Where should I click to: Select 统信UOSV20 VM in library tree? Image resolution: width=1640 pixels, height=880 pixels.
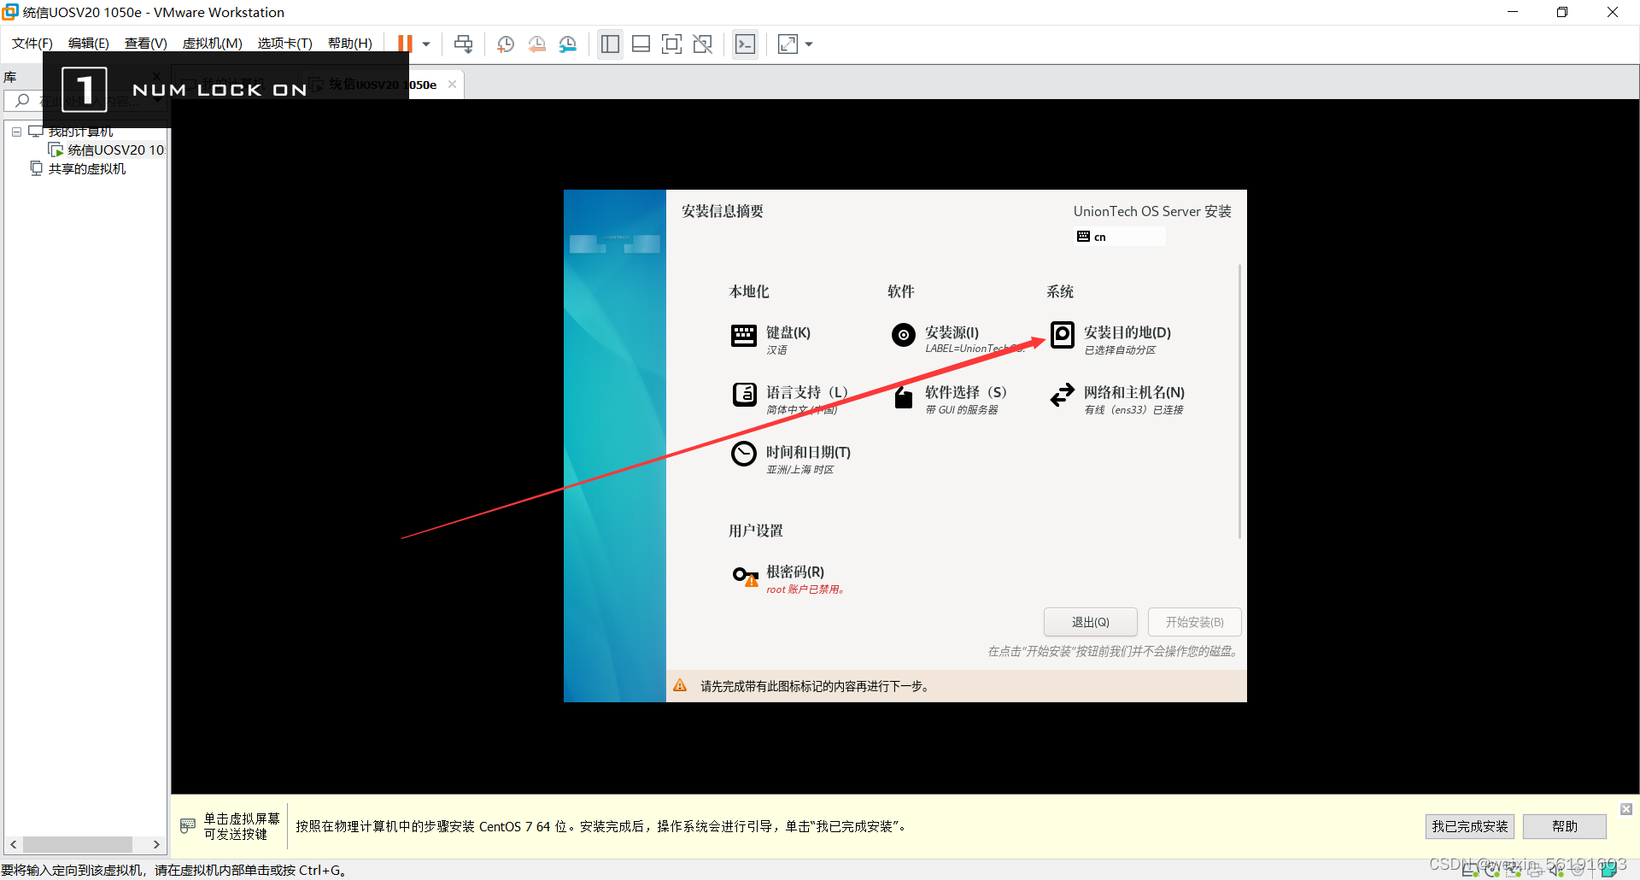pyautogui.click(x=107, y=150)
